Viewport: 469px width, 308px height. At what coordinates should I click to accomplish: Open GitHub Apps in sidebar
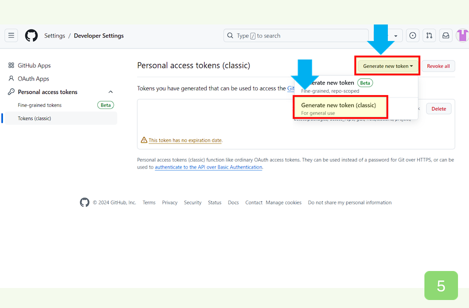pyautogui.click(x=34, y=65)
